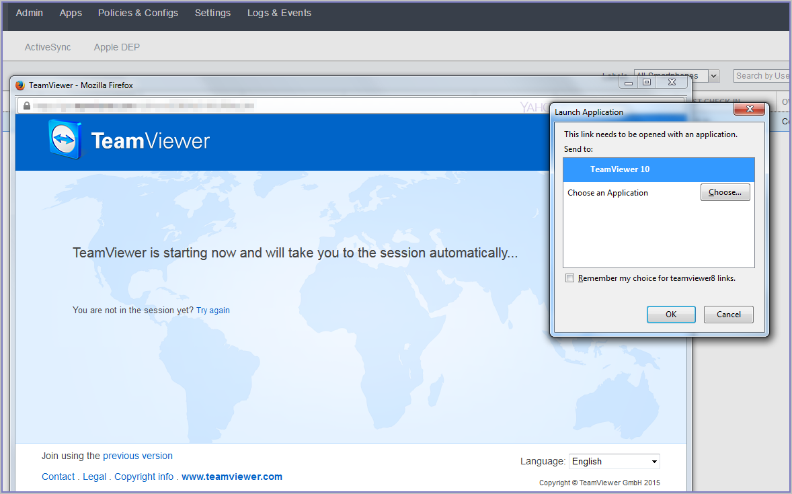Switch to the ActiveSync tab
This screenshot has width=792, height=494.
pos(48,47)
